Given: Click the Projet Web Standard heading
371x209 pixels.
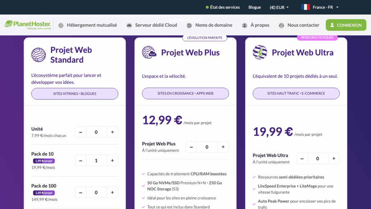Looking at the screenshot, I should coord(71,55).
